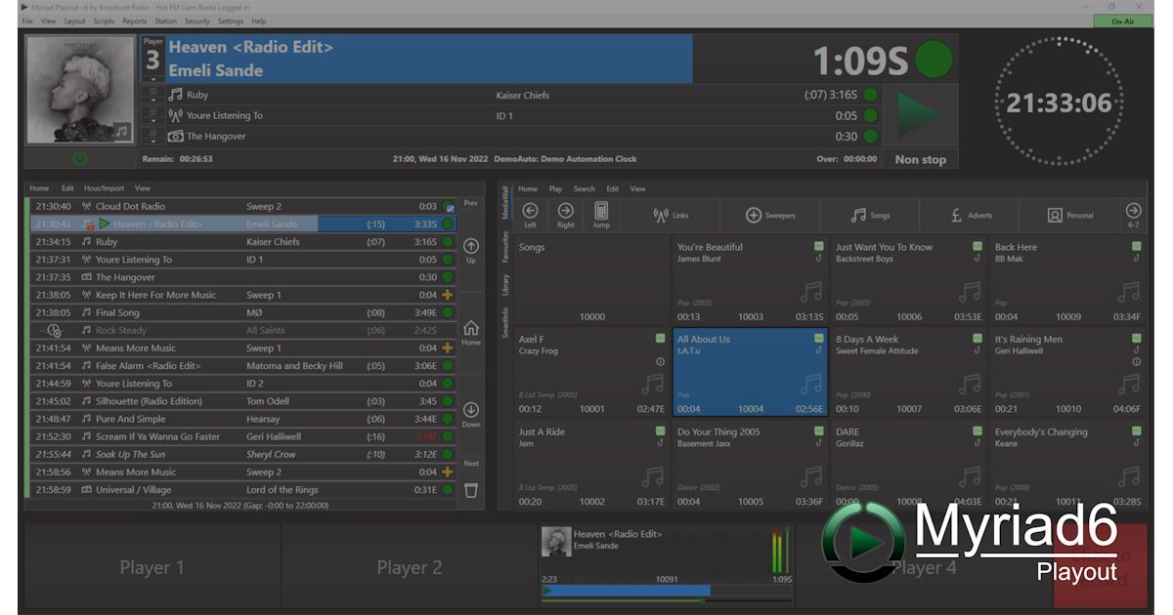
Task: Select the All About Us tile by t.A.T.u
Action: [749, 371]
